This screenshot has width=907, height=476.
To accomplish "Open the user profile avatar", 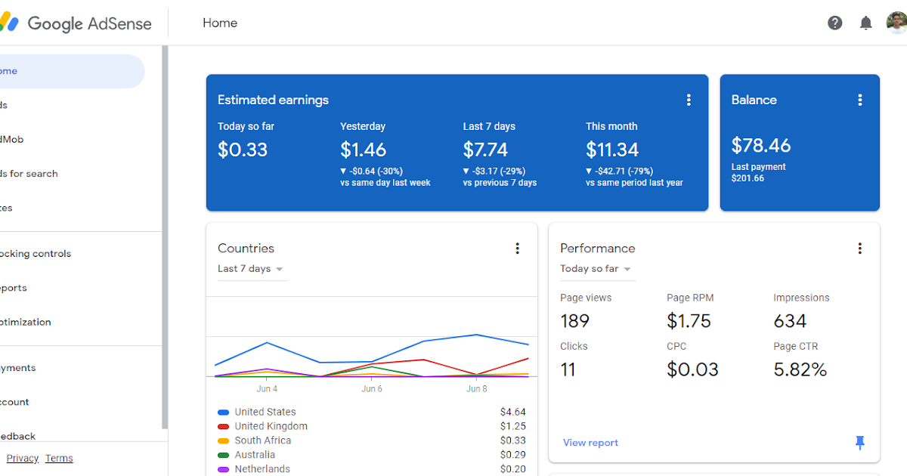I will [x=896, y=23].
